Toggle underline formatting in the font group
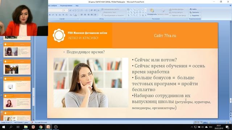The height and width of the screenshot is (130, 232). tap(57, 15)
